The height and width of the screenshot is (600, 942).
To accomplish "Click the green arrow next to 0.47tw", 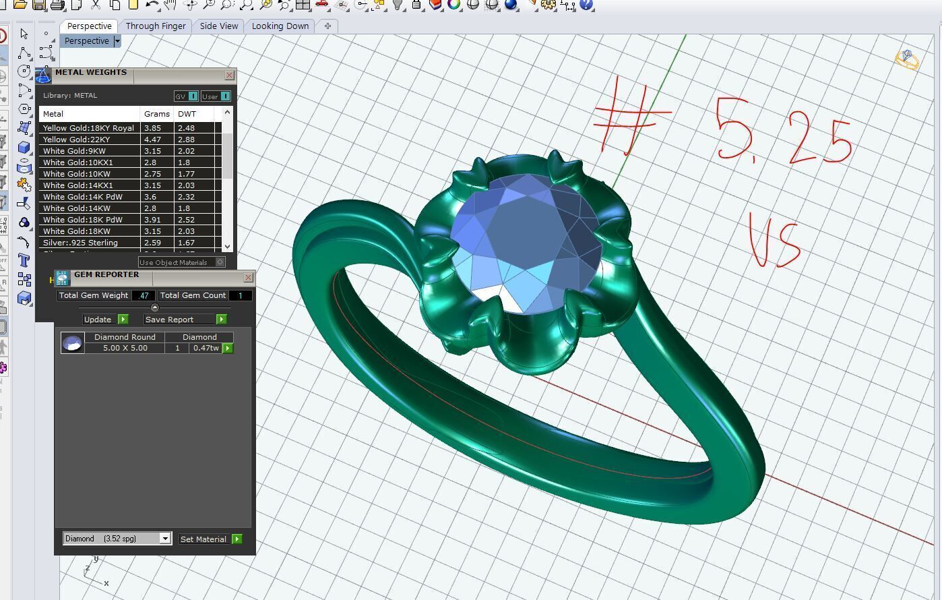I will pyautogui.click(x=228, y=348).
